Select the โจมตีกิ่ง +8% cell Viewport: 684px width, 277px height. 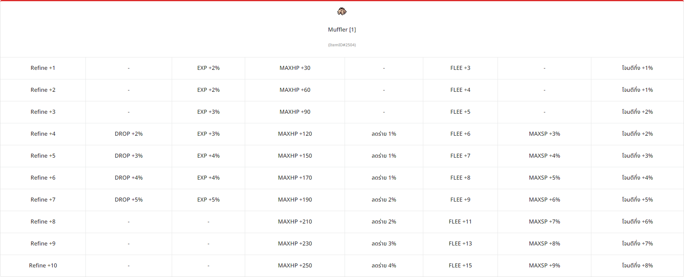click(637, 266)
